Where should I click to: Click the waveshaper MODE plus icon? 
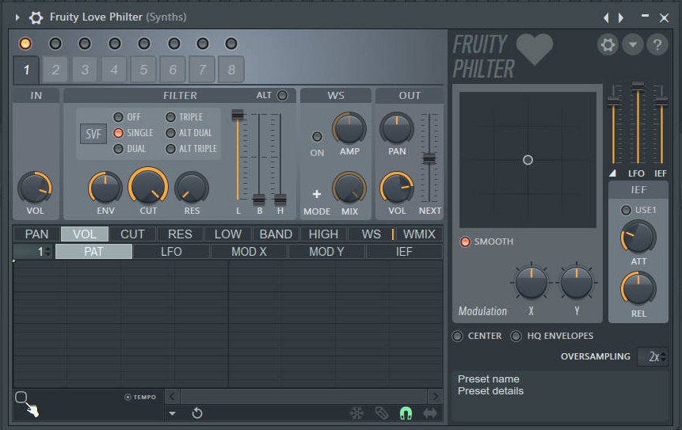point(317,194)
